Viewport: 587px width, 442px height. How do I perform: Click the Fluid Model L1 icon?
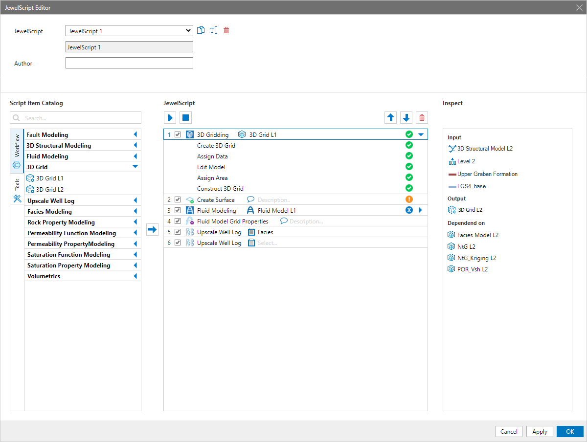250,211
